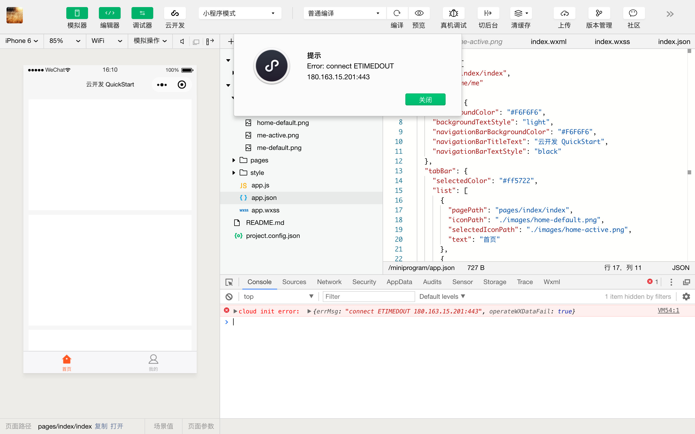Screen dimensions: 695x434
Task: Expand more toolbar items with double chevron
Action: pyautogui.click(x=670, y=14)
